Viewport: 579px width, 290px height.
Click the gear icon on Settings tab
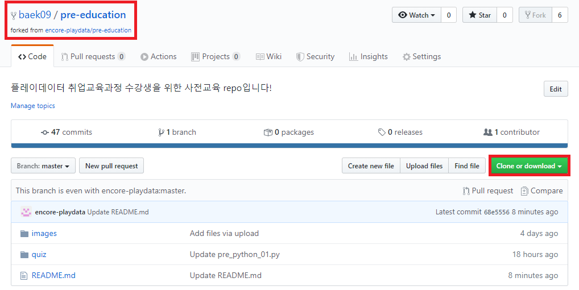point(407,57)
